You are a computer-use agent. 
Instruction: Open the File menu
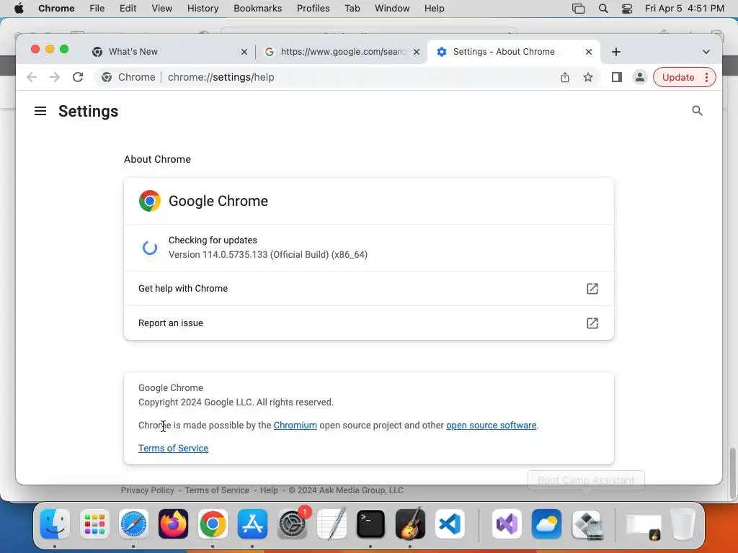[x=97, y=9]
